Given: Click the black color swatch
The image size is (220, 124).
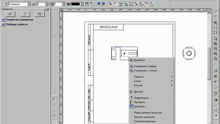Looking at the screenshot, I should (76, 4).
